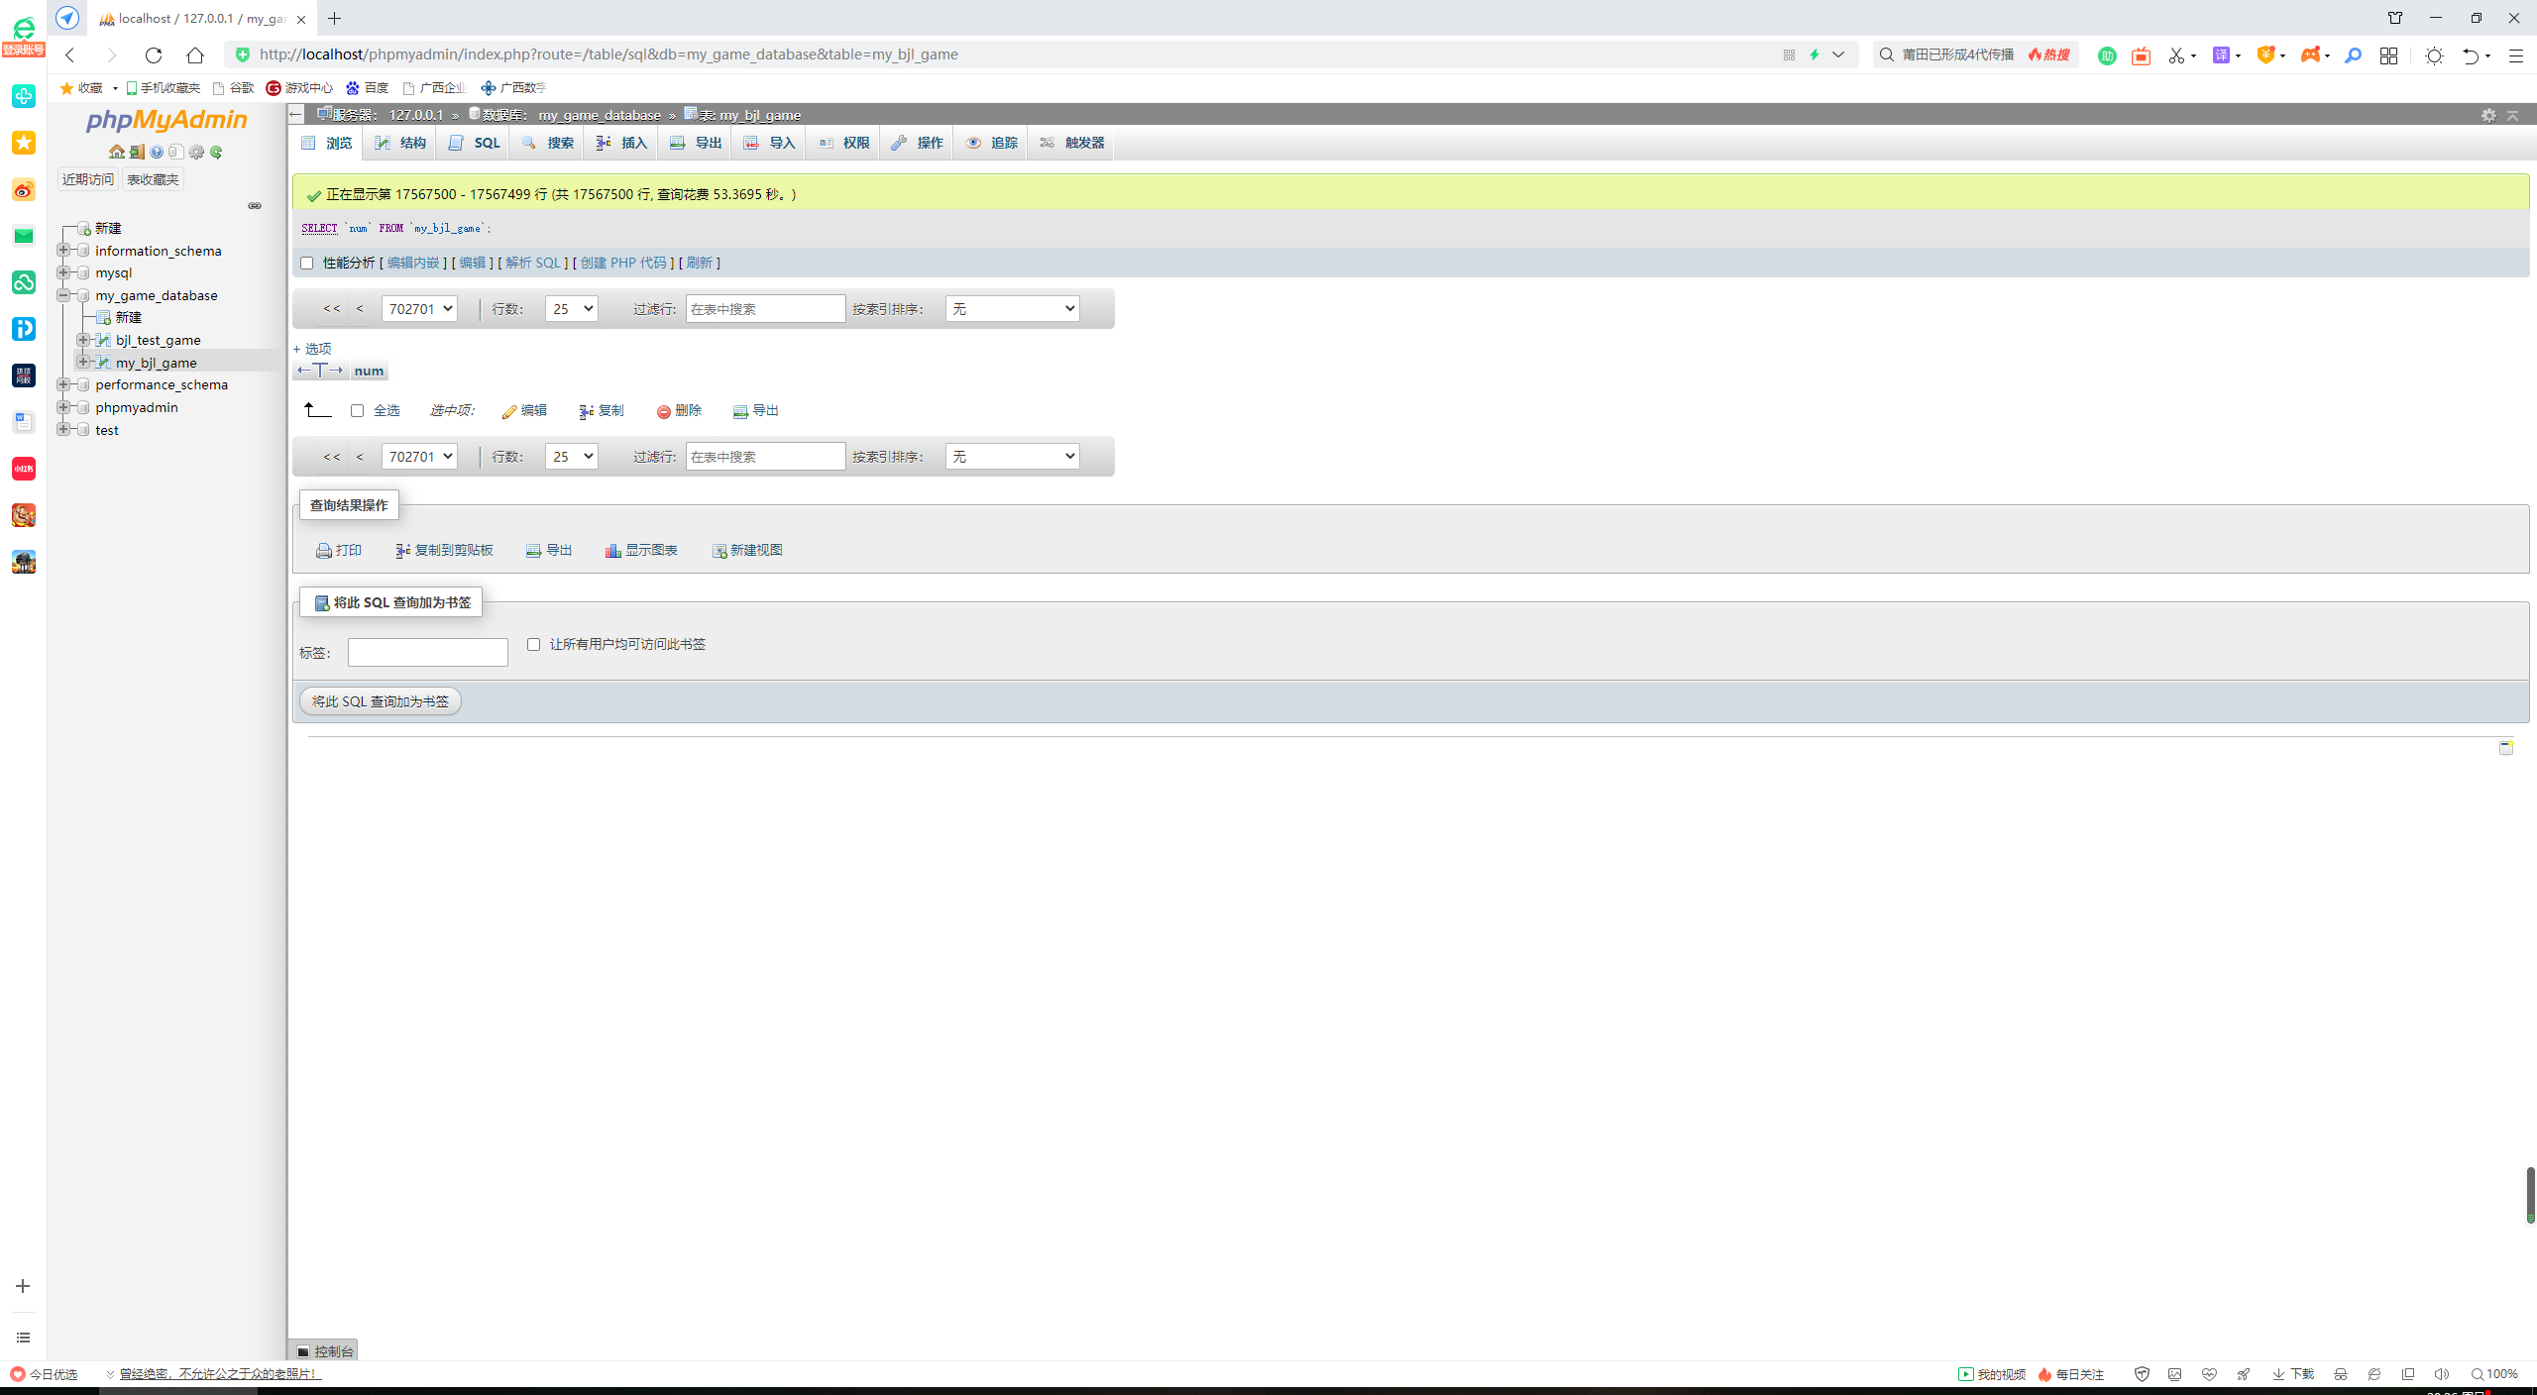Image resolution: width=2537 pixels, height=1395 pixels.
Task: Open bottom row count dropdown 25
Action: [x=572, y=457]
